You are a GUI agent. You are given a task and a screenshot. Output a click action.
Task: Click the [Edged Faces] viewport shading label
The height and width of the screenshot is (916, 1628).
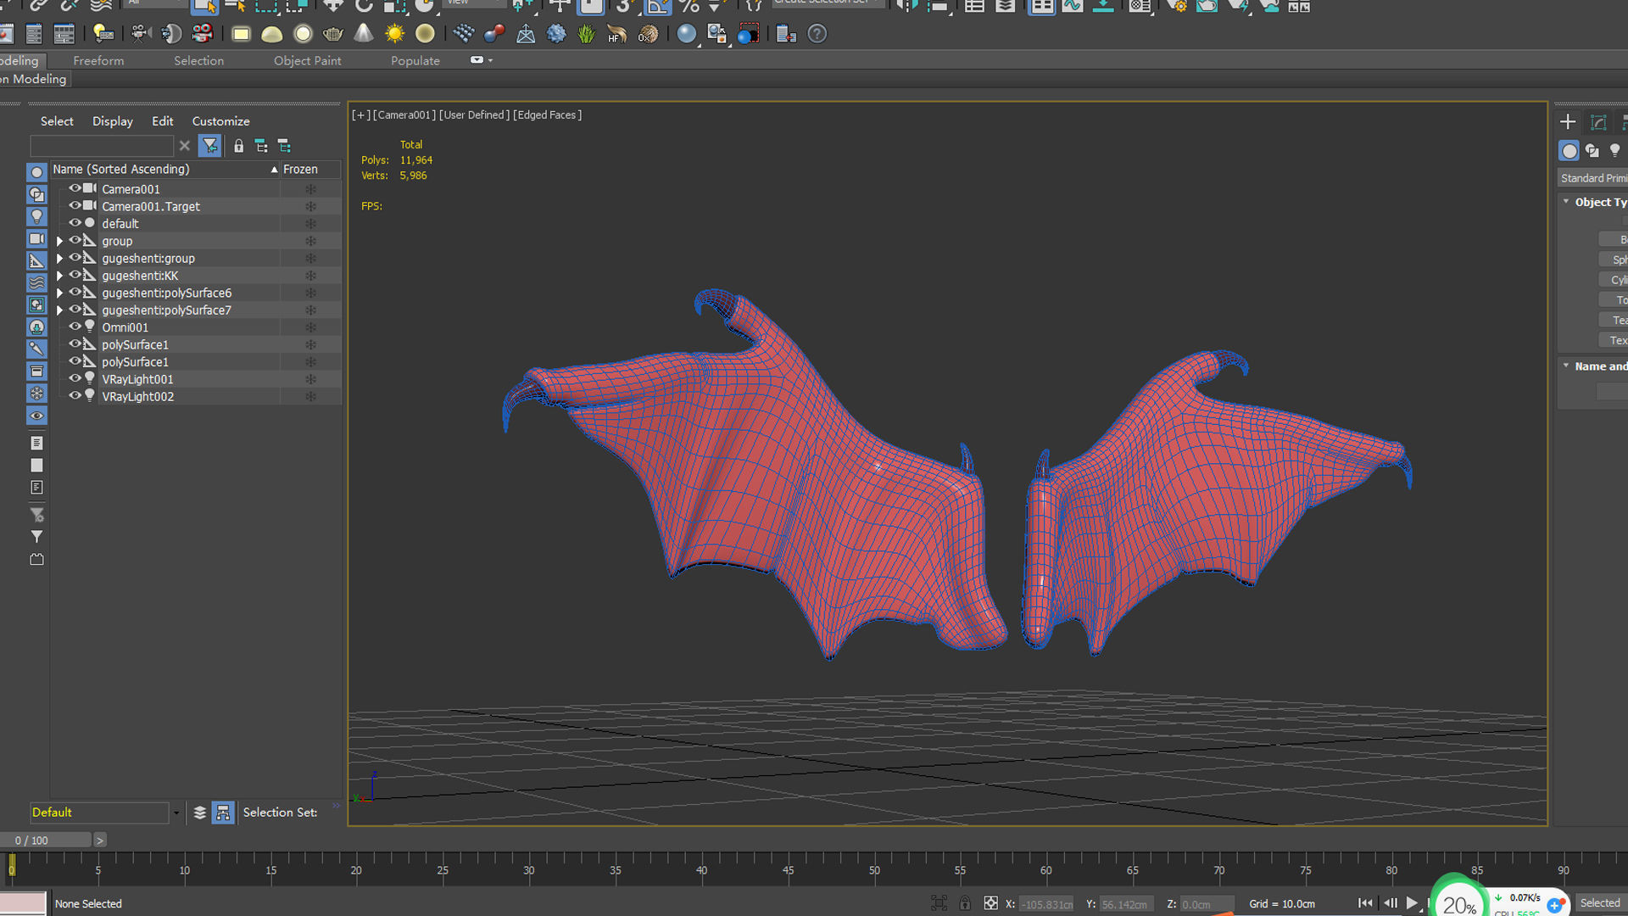click(x=547, y=115)
